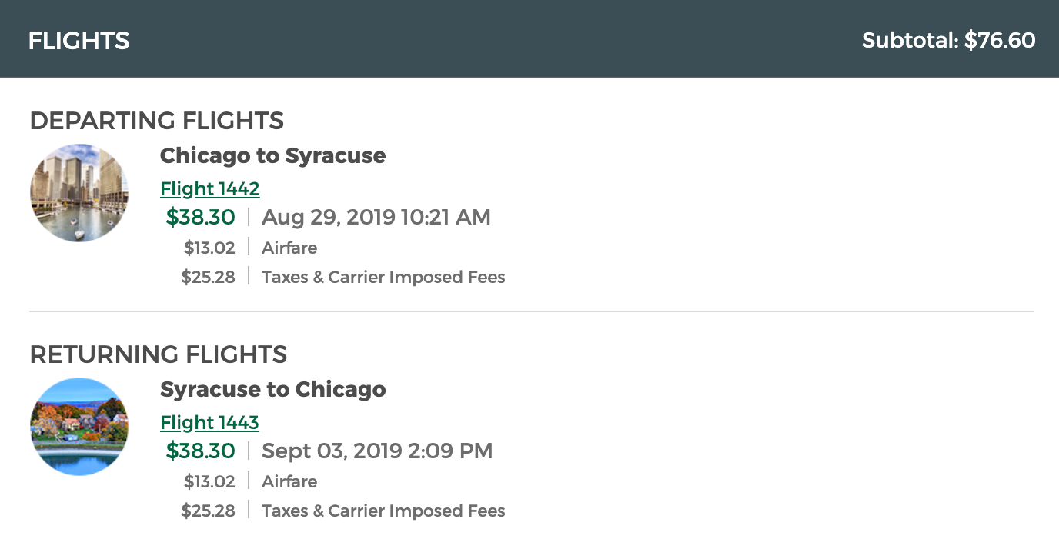Click the $13.02 airfare amount for departing flight
The image size is (1059, 549).
[x=209, y=248]
